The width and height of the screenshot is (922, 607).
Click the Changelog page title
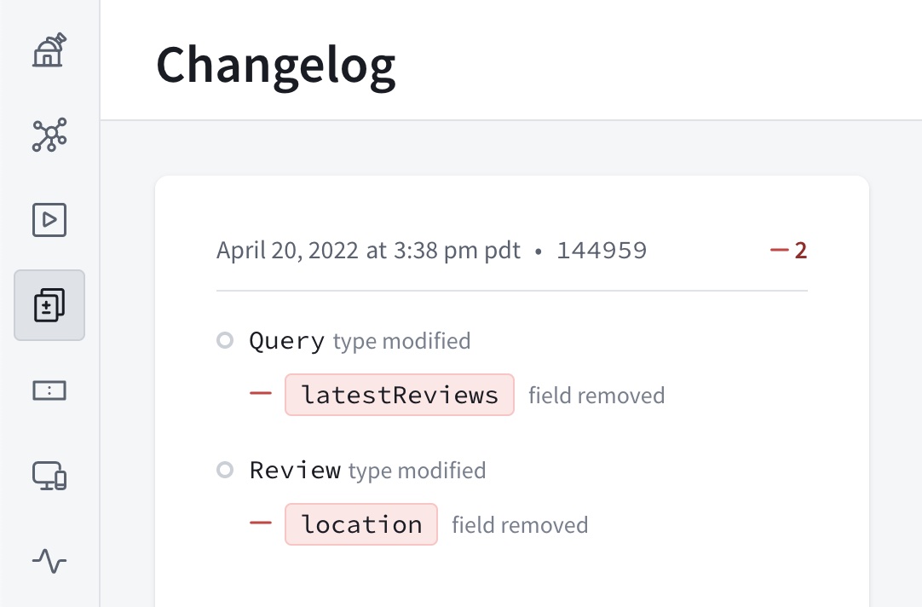(x=276, y=66)
